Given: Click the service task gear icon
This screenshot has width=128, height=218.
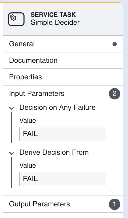Looking at the screenshot, I should coord(16,19).
